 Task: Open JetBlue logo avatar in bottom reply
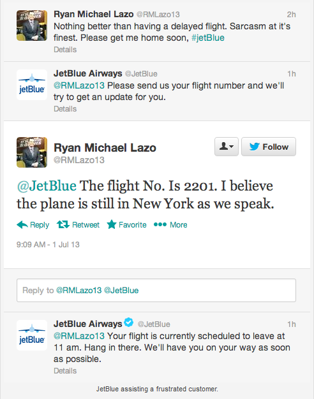click(x=32, y=335)
